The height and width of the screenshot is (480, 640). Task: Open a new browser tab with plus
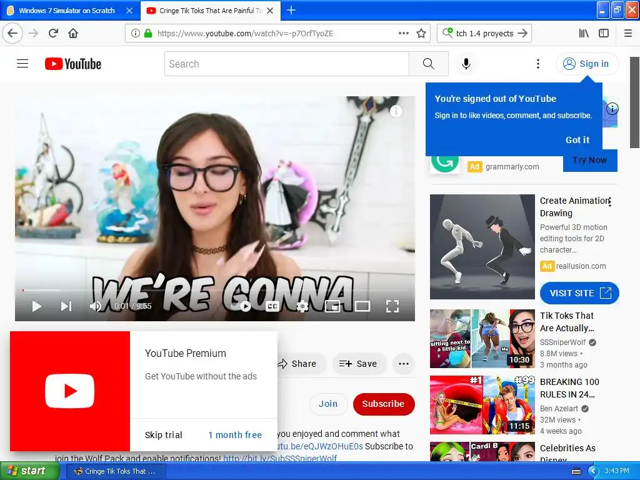point(291,10)
